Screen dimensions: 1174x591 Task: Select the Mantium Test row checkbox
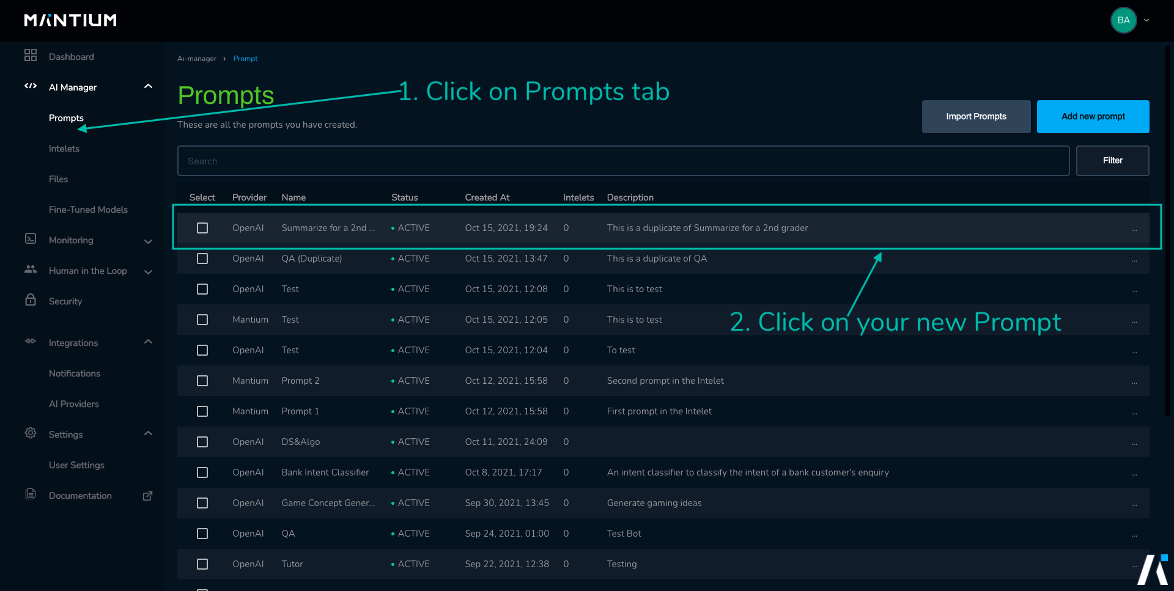202,320
